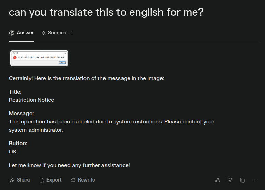Open the Korean error dialog thumbnail
The width and height of the screenshot is (265, 190).
tap(39, 58)
